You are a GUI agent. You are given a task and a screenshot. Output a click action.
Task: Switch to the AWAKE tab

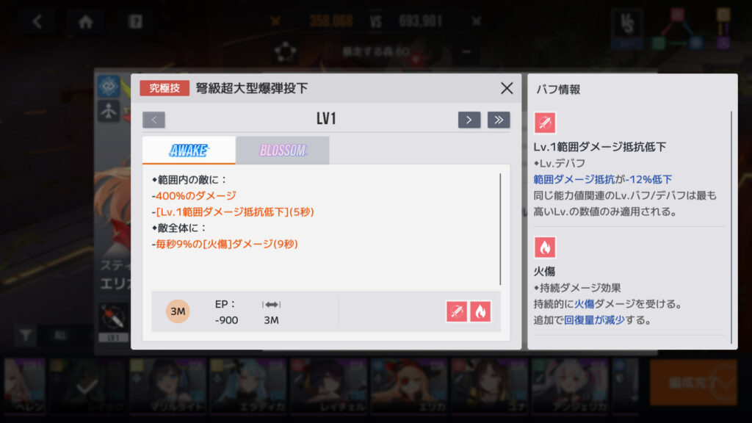tap(189, 150)
